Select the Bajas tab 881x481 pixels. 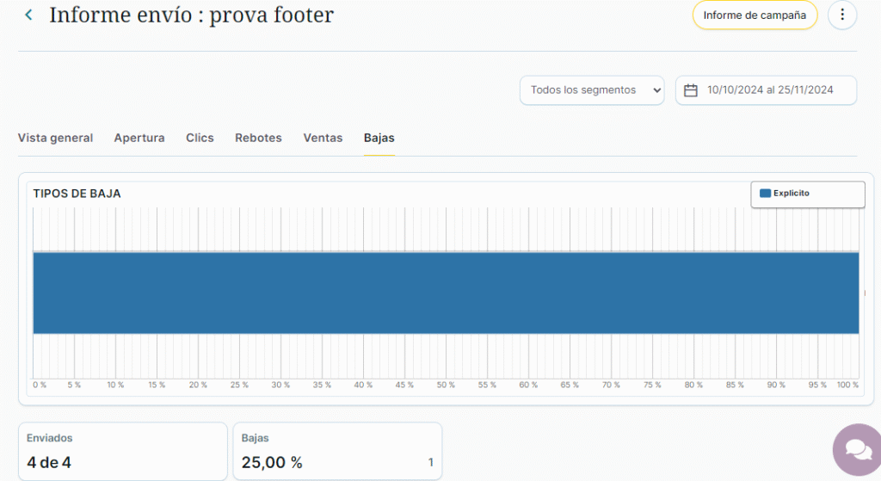click(x=379, y=138)
